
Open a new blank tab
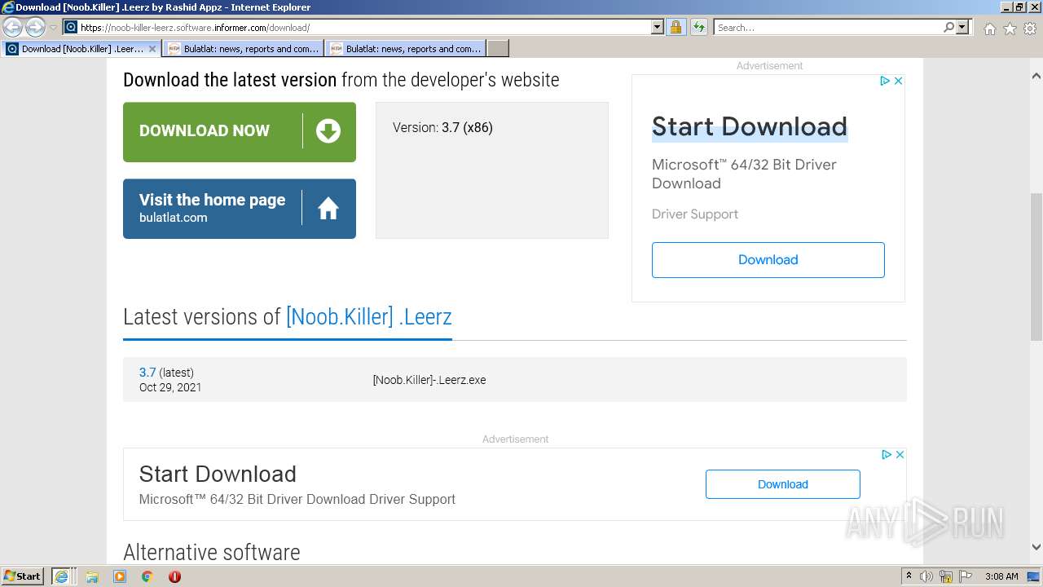pyautogui.click(x=498, y=49)
